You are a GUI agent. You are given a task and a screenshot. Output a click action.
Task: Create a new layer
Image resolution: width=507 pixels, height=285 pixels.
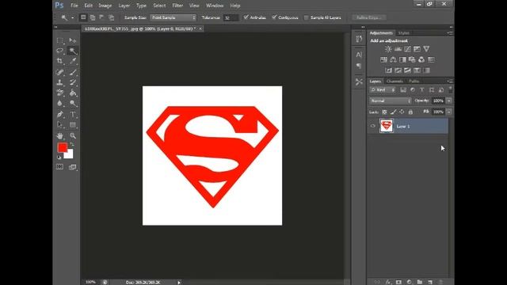click(430, 282)
